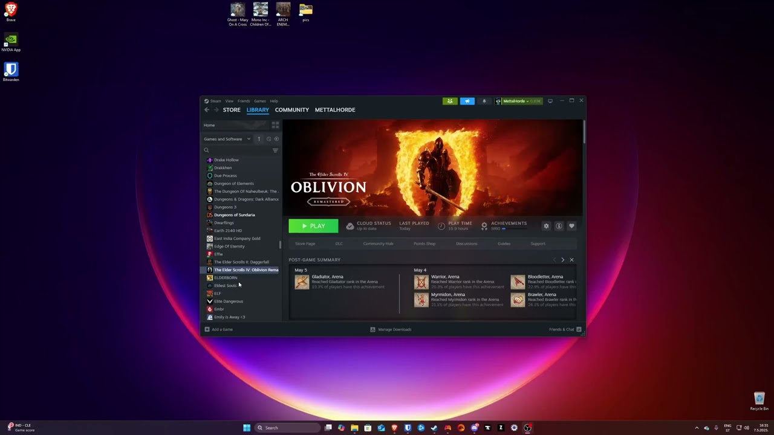Switch to the COMMUNITY tab
774x435 pixels.
point(292,110)
